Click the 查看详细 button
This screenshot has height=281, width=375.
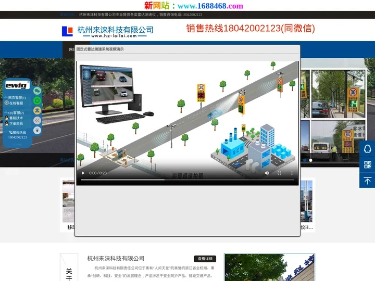click(205, 259)
